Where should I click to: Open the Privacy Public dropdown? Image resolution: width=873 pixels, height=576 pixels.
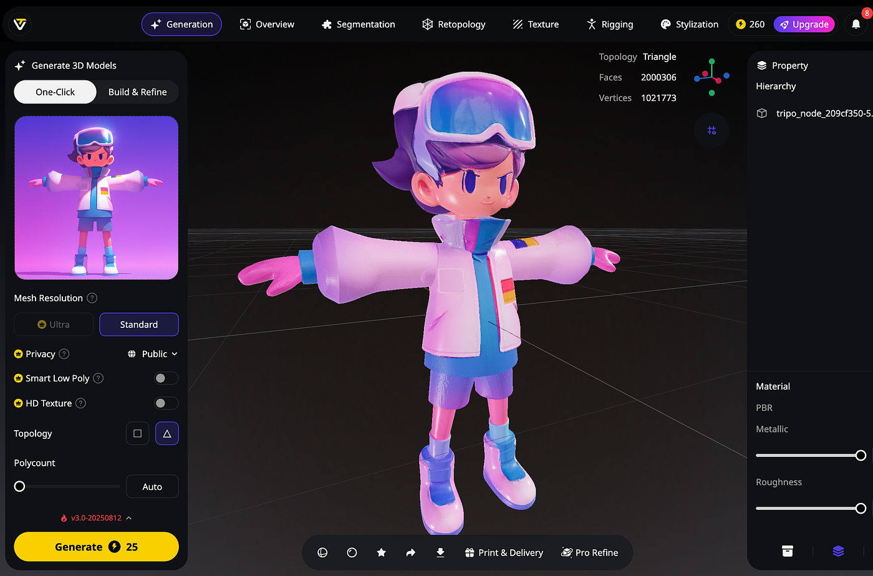152,353
